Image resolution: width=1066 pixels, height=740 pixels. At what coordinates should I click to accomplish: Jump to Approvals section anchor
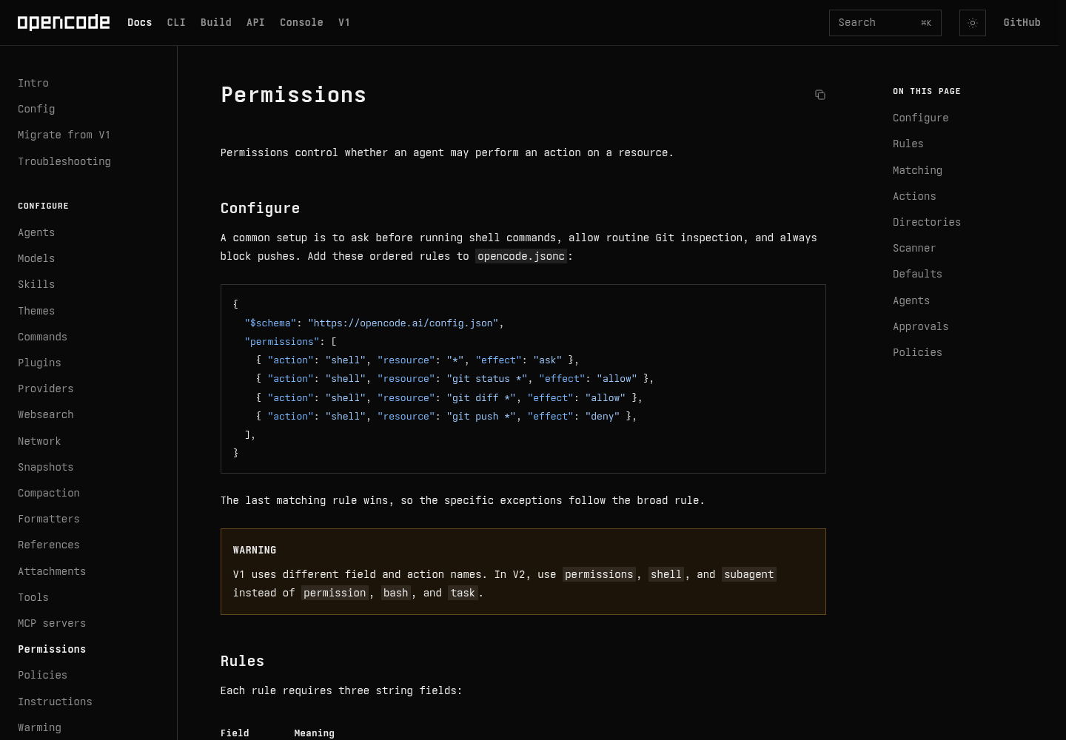(921, 326)
